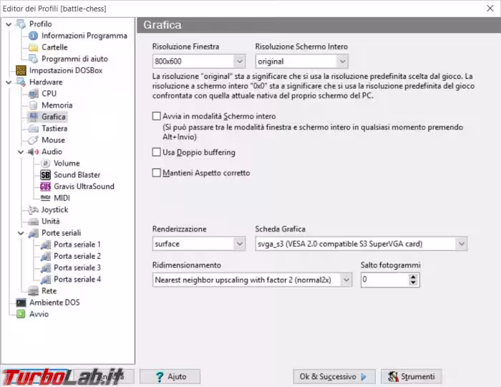
Task: Select Gravis UltraSound tree item
Action: (x=84, y=186)
